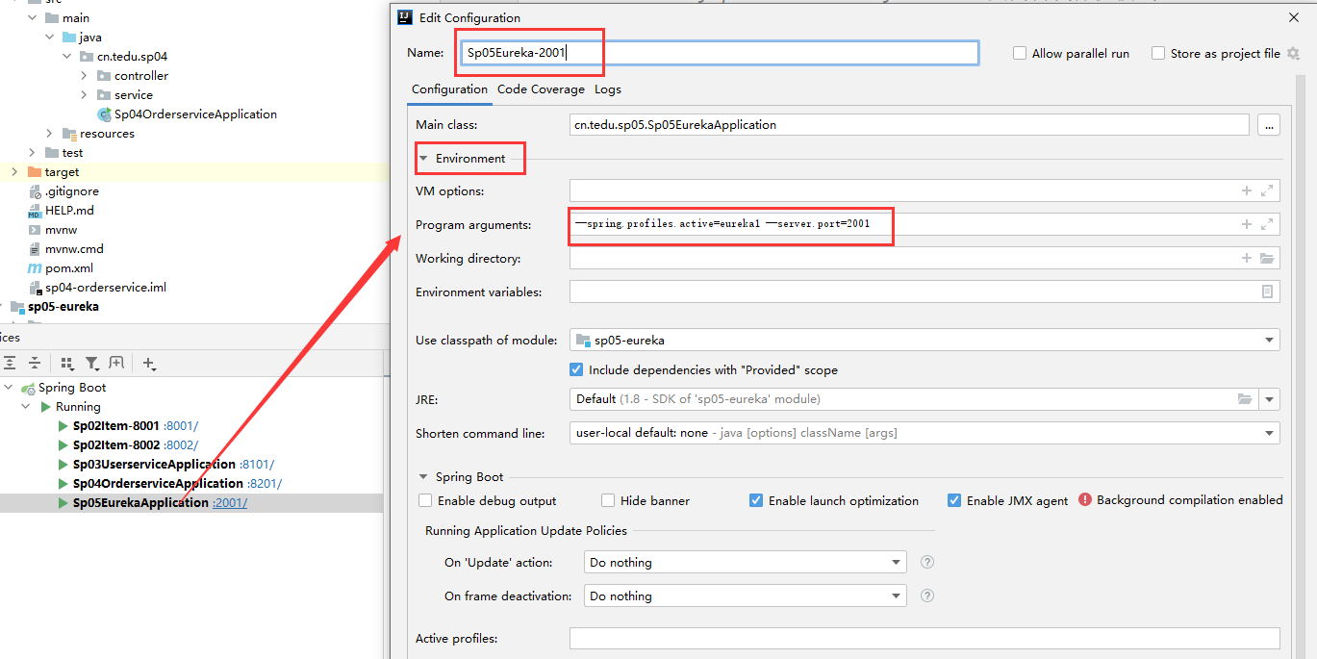The image size is (1317, 659).
Task: Open the Filter menu in Services
Action: (92, 363)
